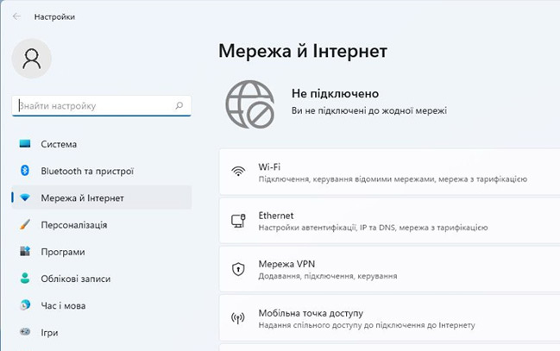Image resolution: width=560 pixels, height=351 pixels.
Task: Click the Мережа й Інтернет sidebar icon
Action: (x=25, y=197)
